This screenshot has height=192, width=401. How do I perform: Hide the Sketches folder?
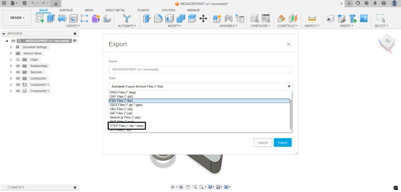[x=18, y=72]
